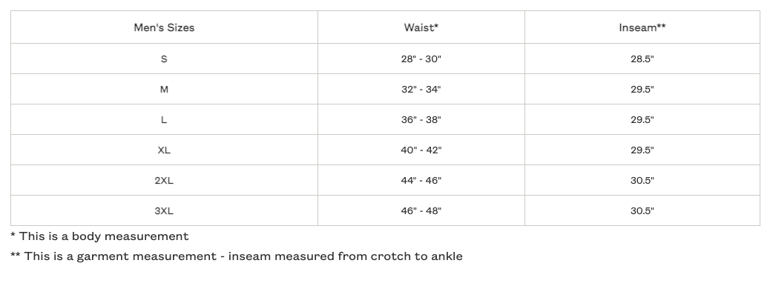Select the M size cell
This screenshot has height=306, width=773.
(164, 89)
